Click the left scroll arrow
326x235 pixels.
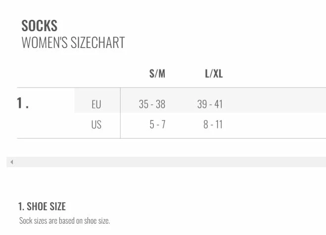(11, 162)
